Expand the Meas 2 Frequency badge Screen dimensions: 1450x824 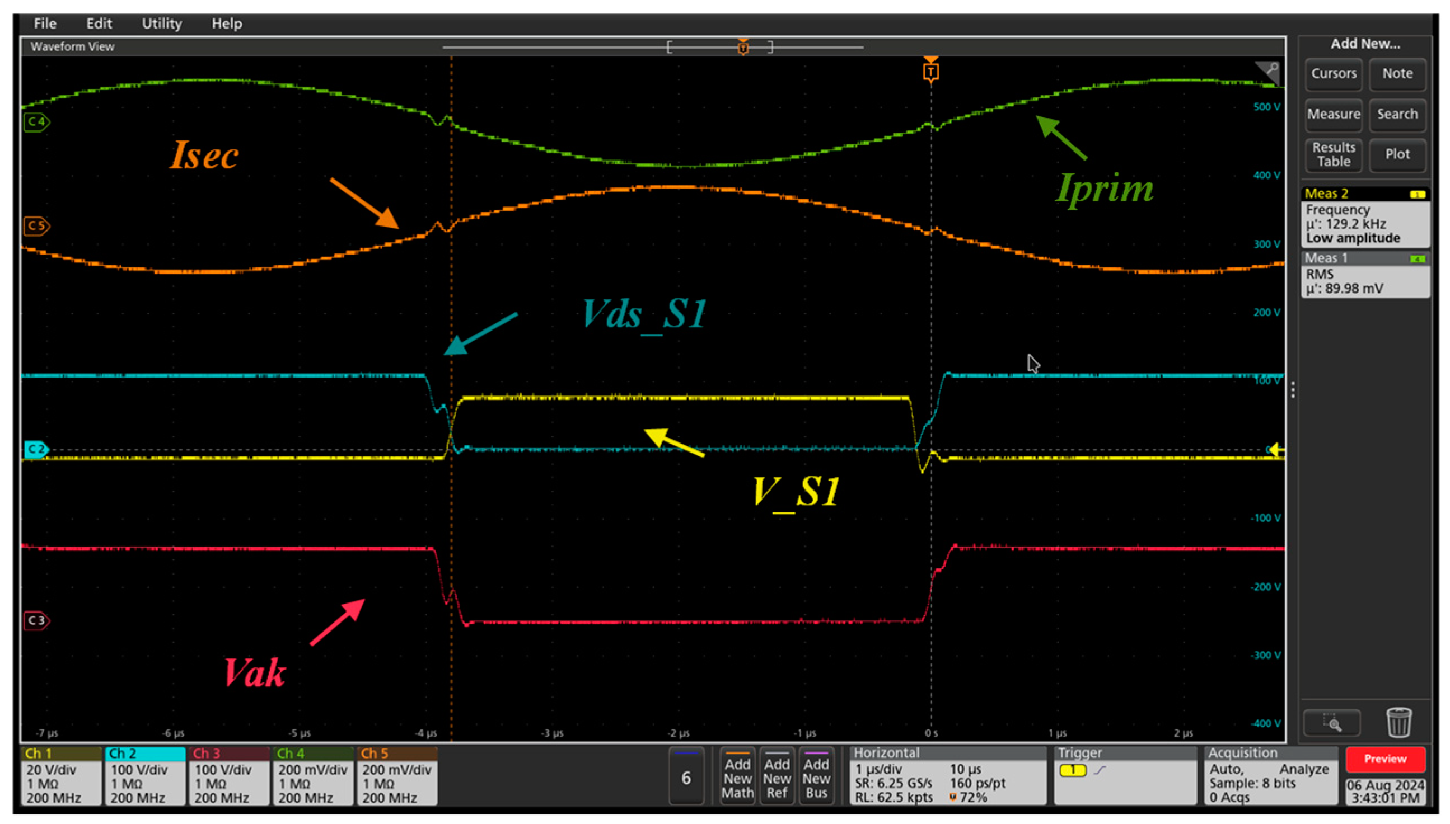pyautogui.click(x=1365, y=216)
